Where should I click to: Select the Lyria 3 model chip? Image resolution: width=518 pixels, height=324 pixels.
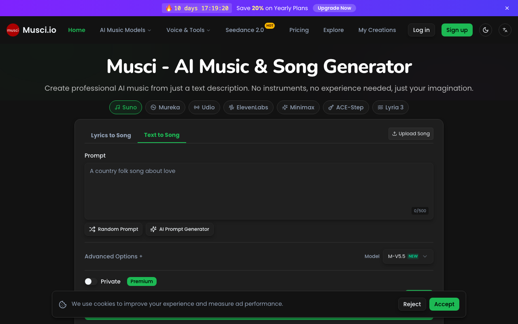tap(391, 107)
